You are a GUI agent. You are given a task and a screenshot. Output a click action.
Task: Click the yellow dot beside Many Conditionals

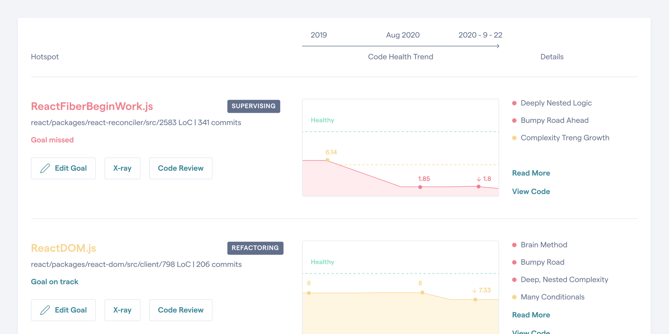pyautogui.click(x=515, y=297)
